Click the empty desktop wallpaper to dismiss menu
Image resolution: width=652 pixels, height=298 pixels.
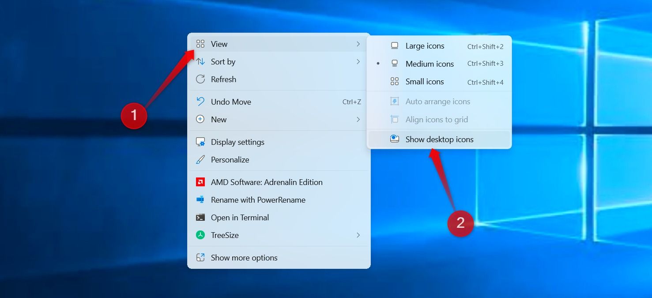pyautogui.click(x=88, y=221)
